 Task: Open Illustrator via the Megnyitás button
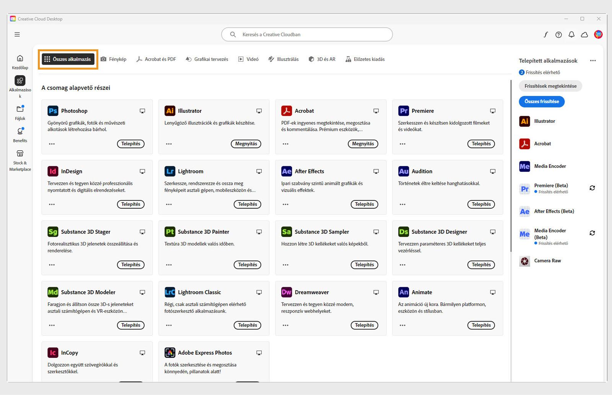point(246,144)
